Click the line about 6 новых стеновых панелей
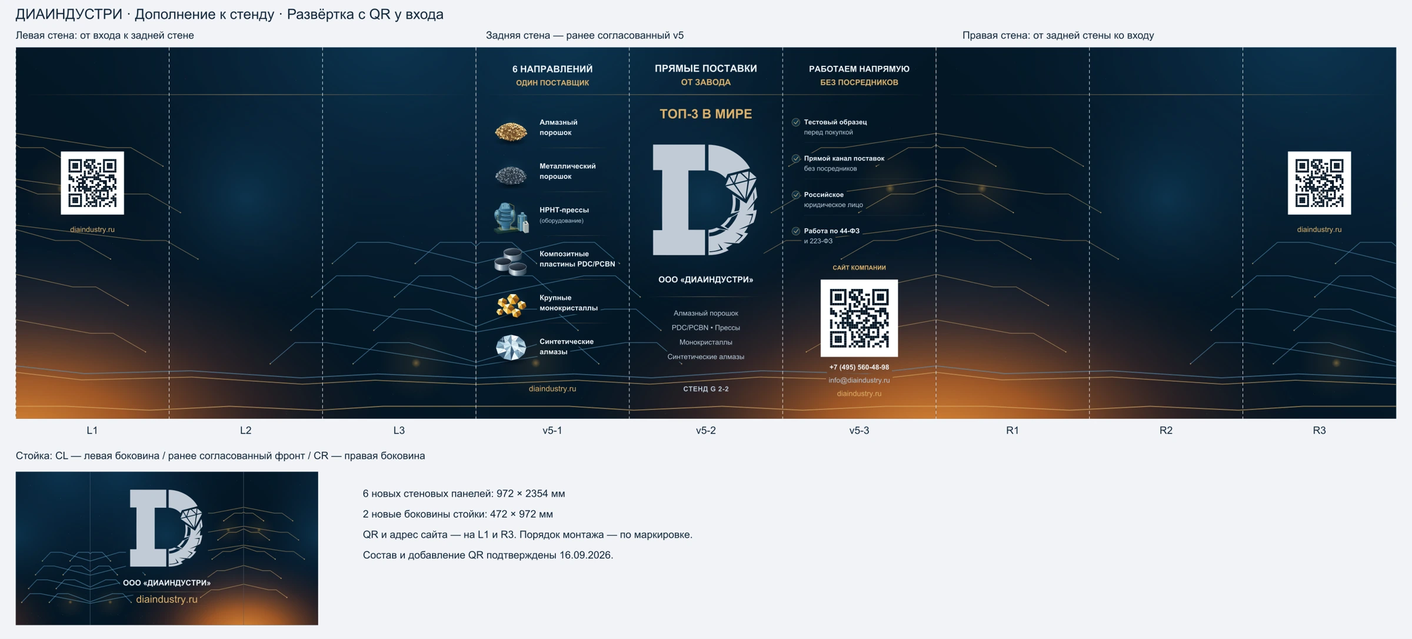The image size is (1412, 639). pos(464,494)
